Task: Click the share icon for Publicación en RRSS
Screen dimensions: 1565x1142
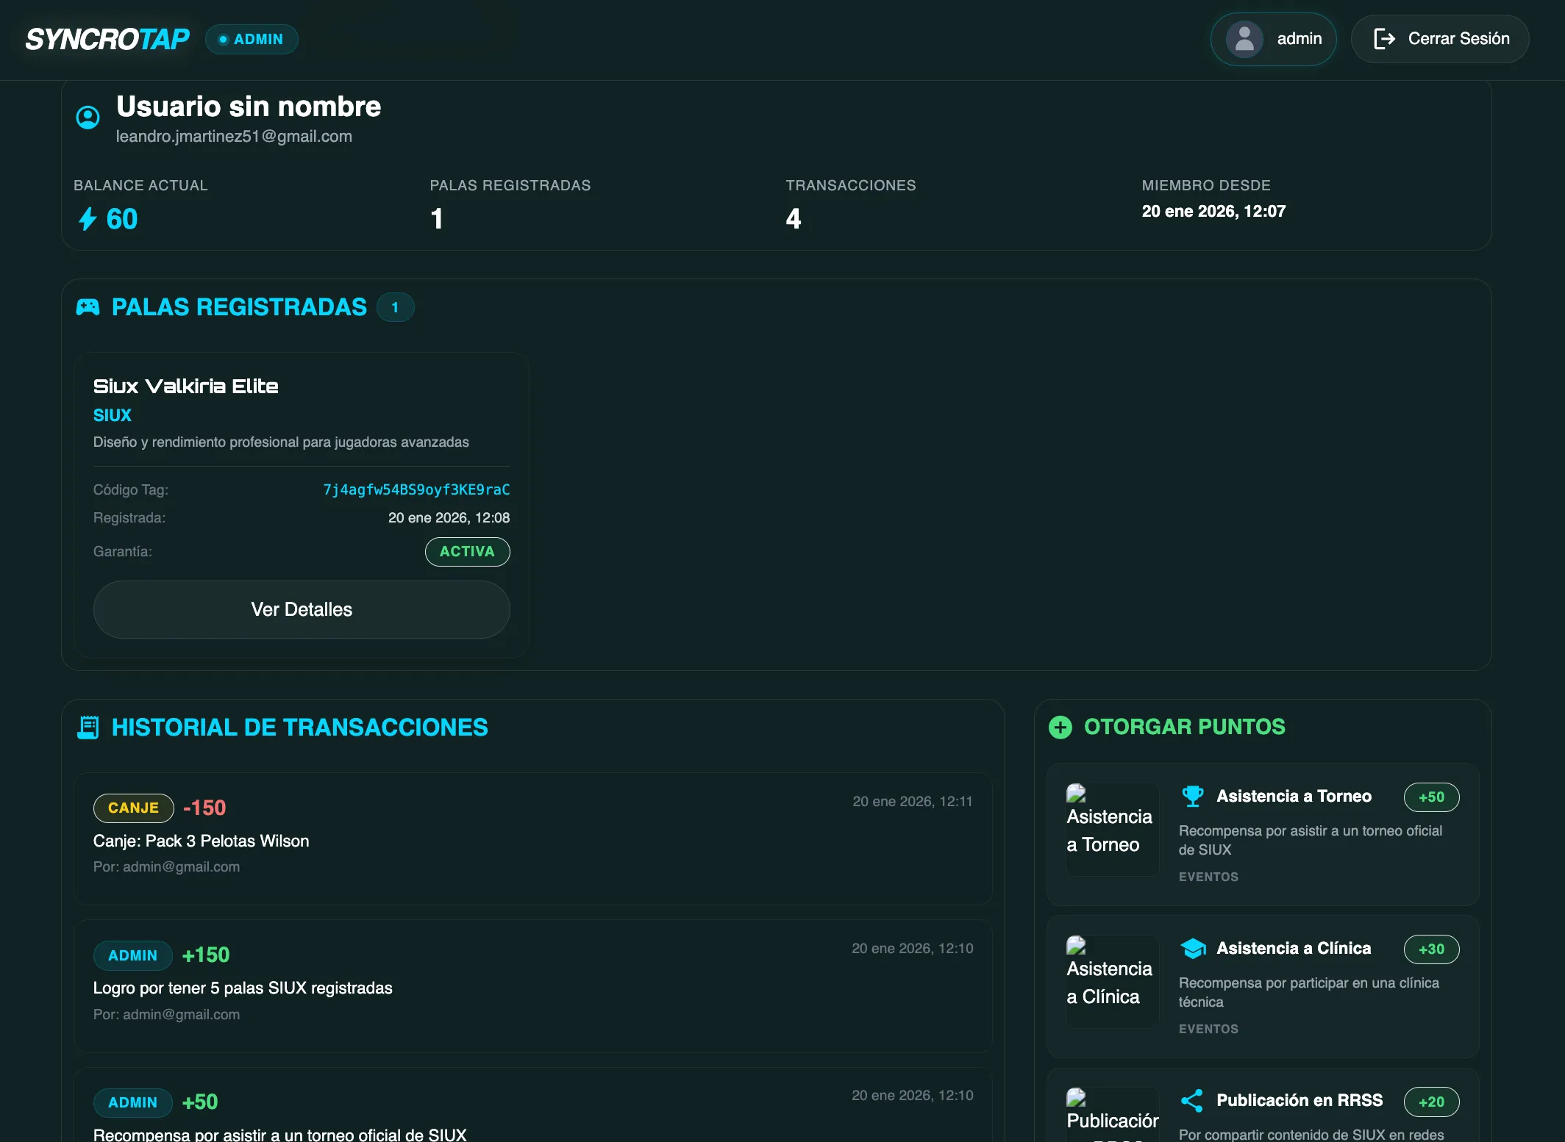Action: pos(1191,1100)
